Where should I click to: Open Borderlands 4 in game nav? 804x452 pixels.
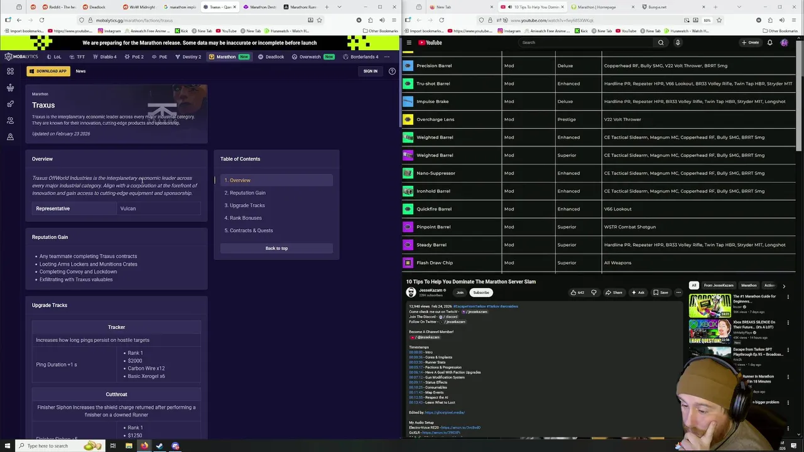(361, 56)
